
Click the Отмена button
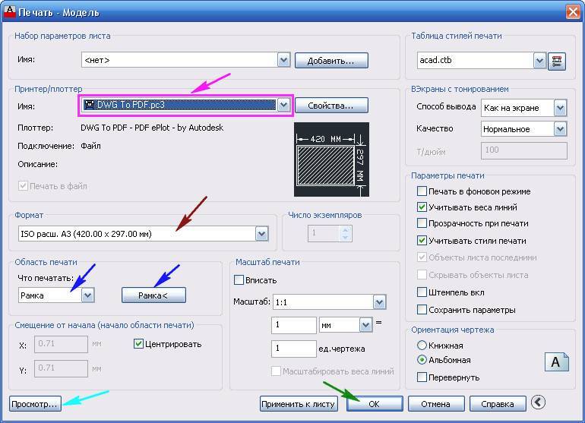(x=436, y=404)
